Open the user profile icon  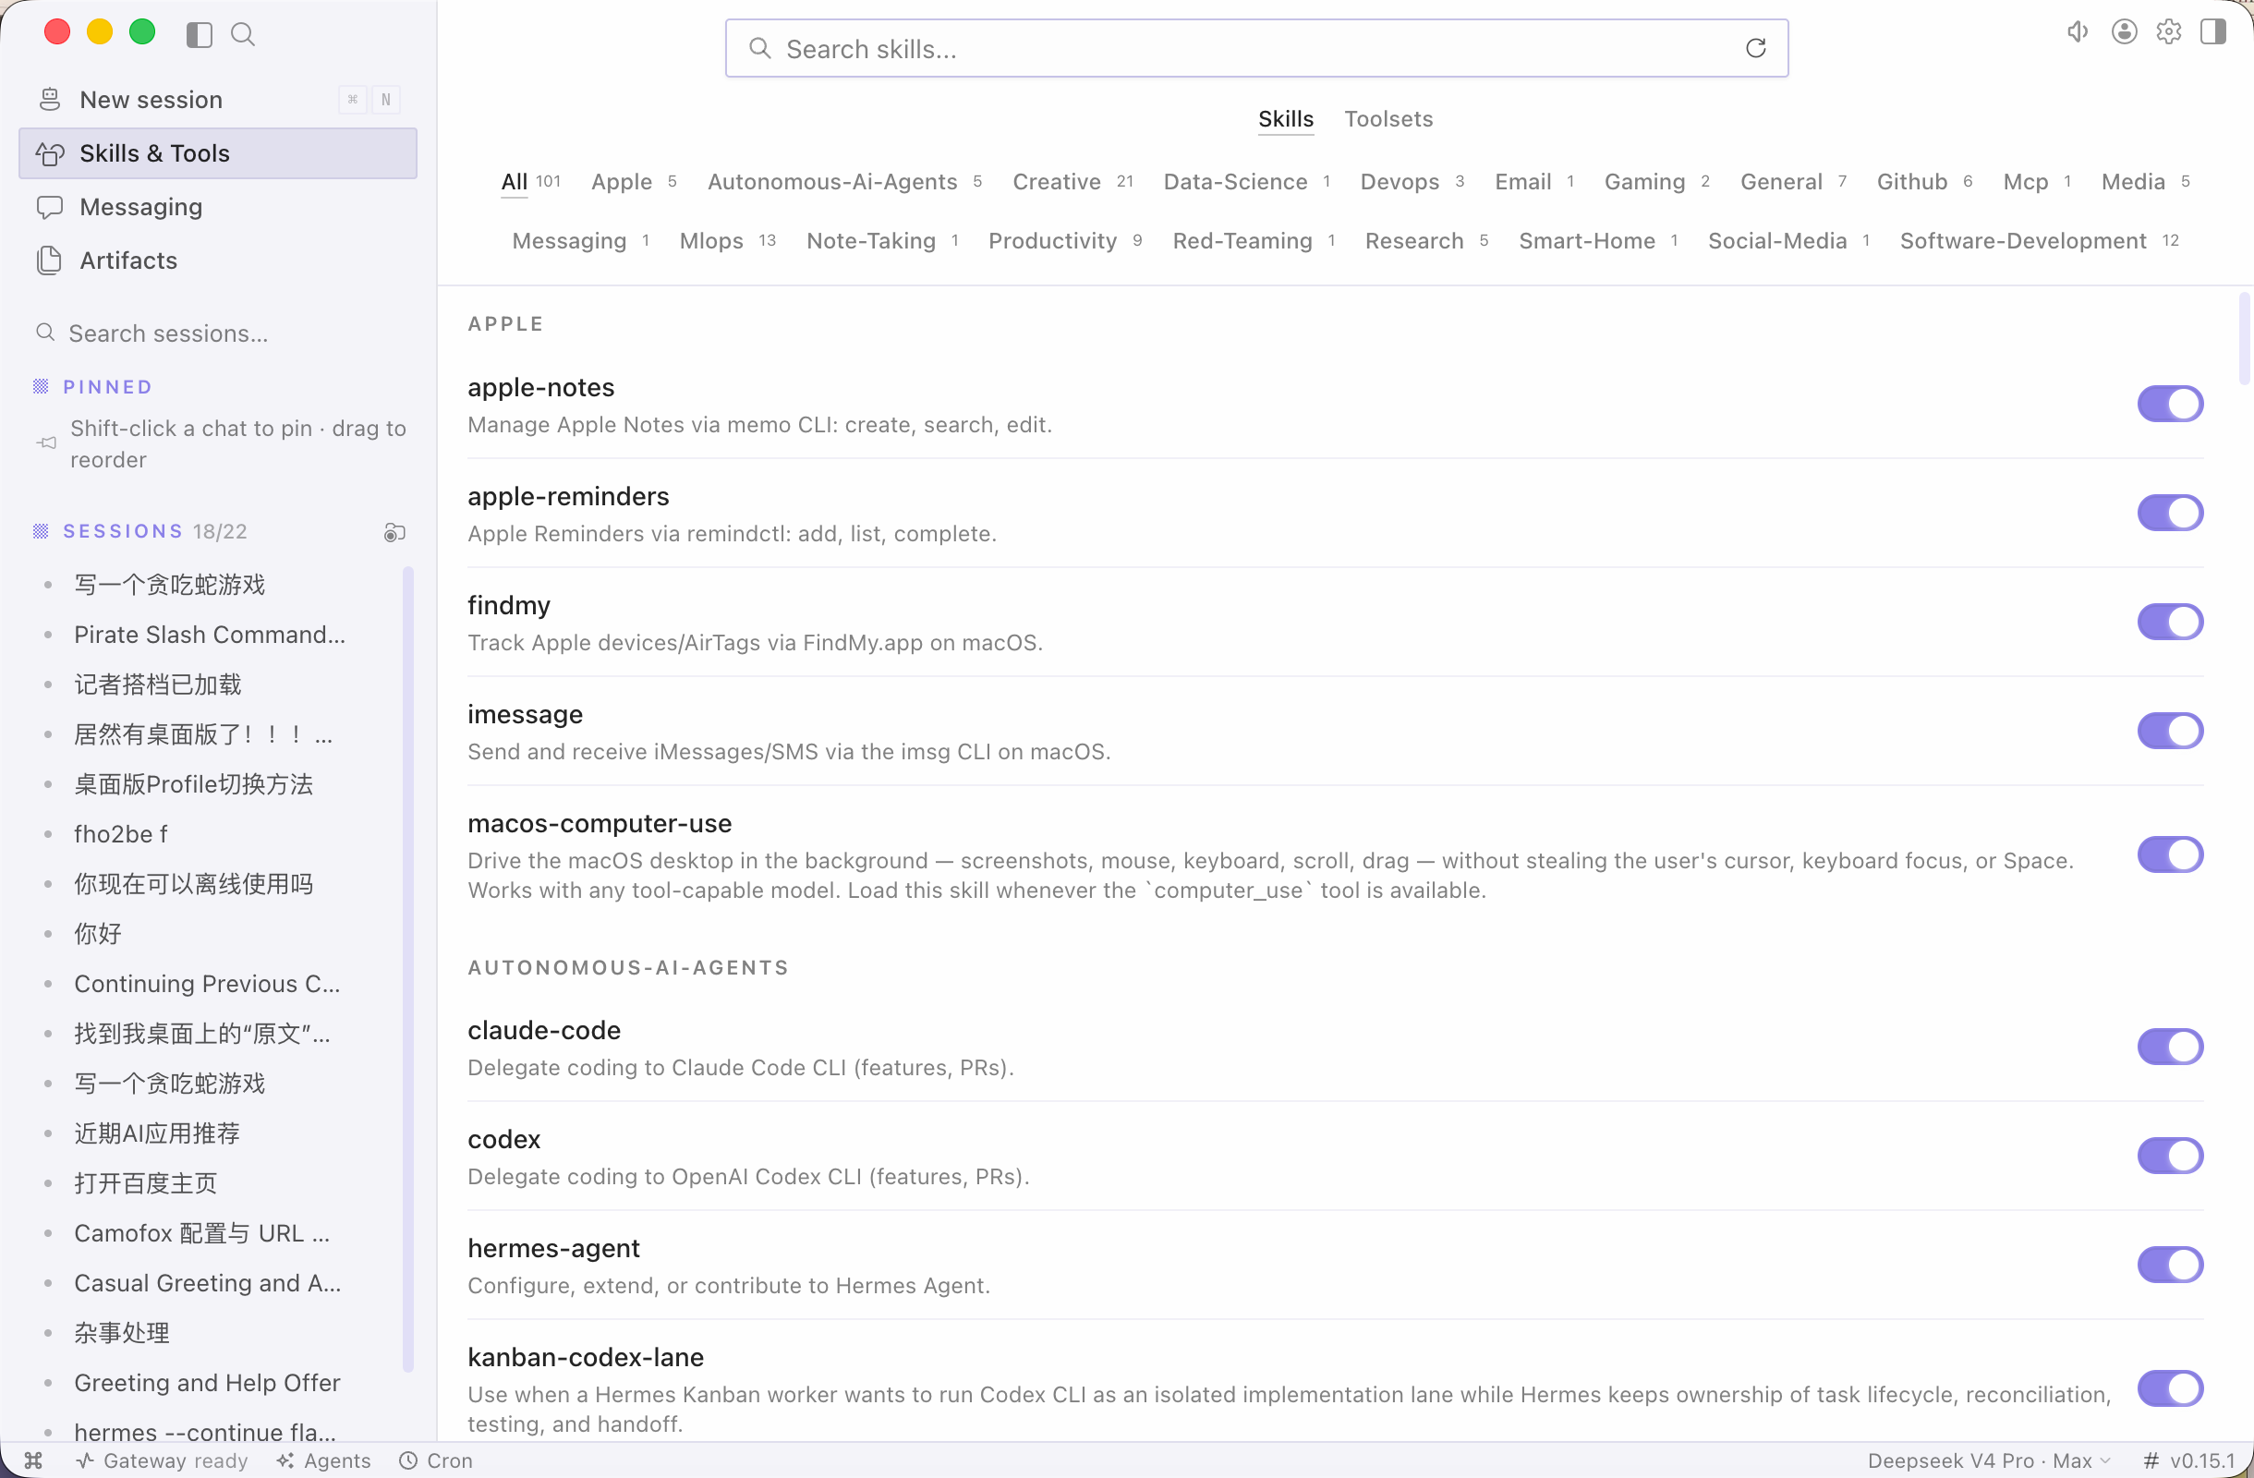2124,32
